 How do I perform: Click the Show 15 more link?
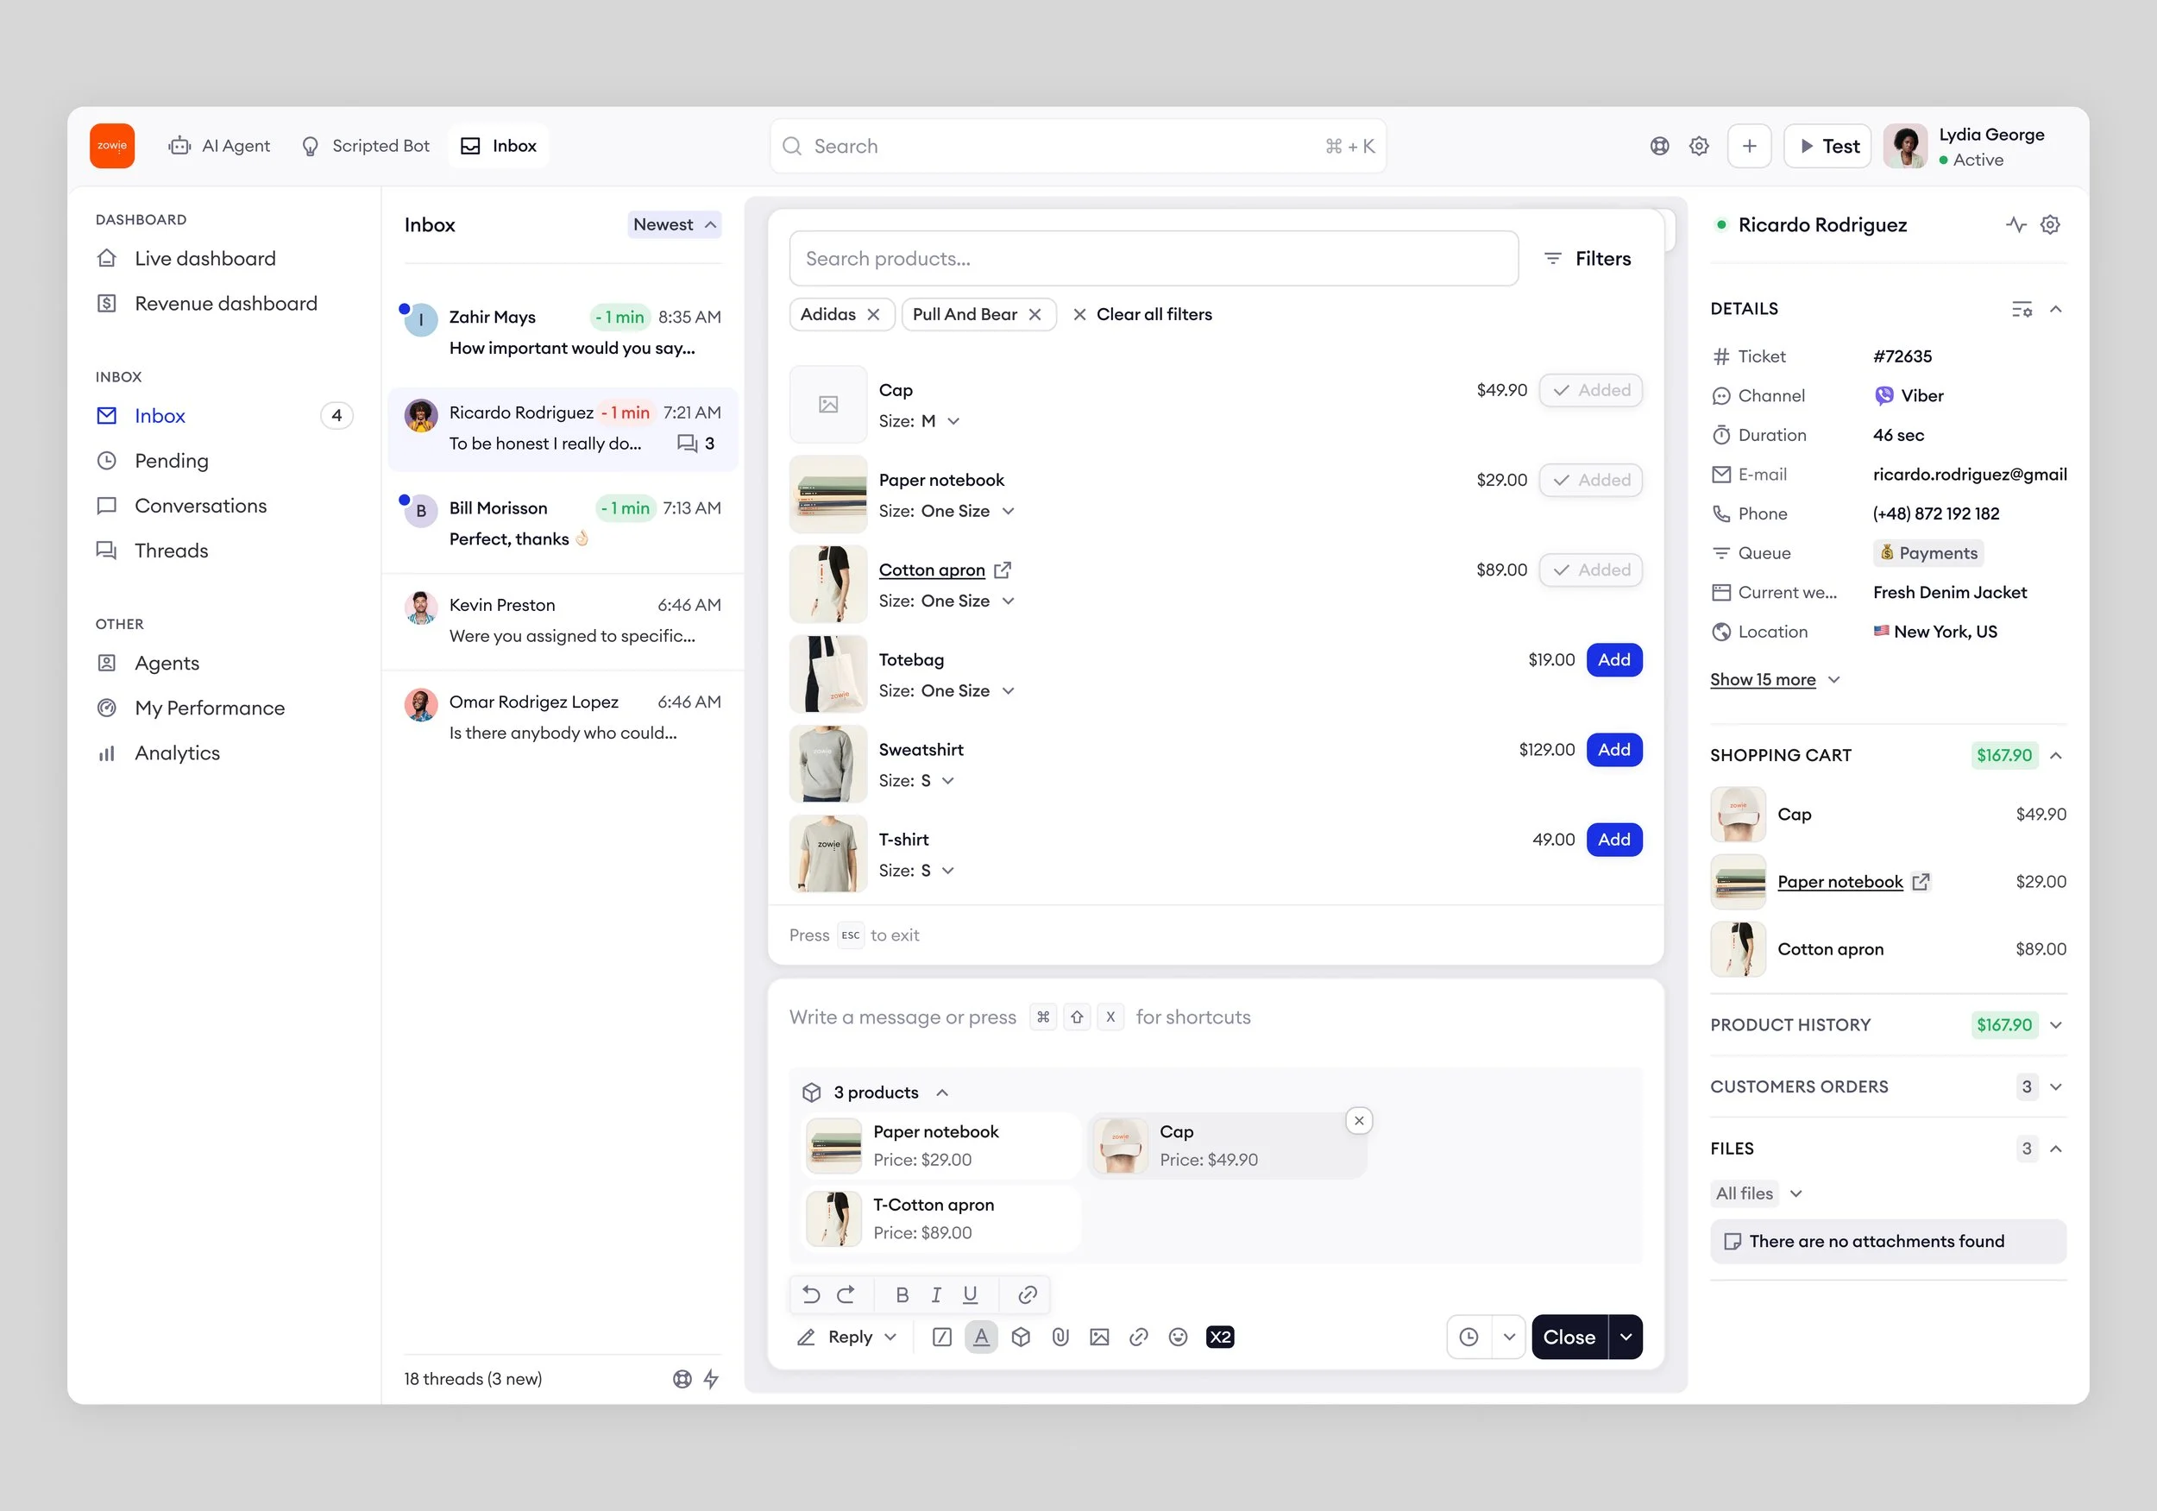pos(1762,679)
